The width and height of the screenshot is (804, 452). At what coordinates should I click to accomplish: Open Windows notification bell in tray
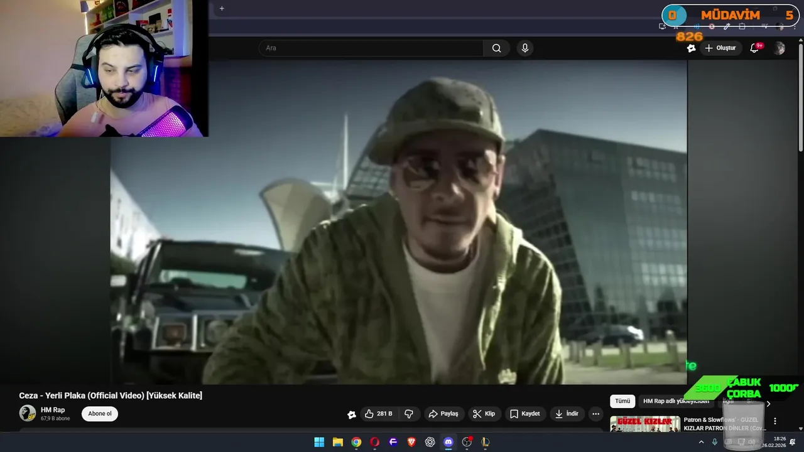pos(792,442)
